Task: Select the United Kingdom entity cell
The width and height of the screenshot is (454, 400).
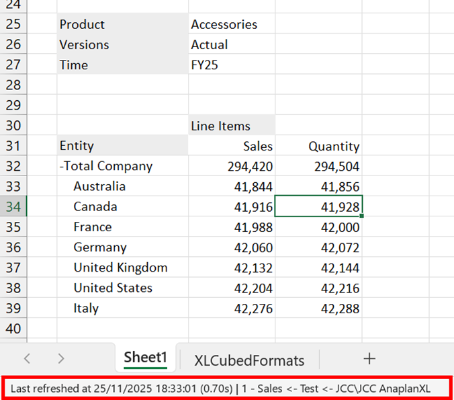Action: [x=121, y=268]
